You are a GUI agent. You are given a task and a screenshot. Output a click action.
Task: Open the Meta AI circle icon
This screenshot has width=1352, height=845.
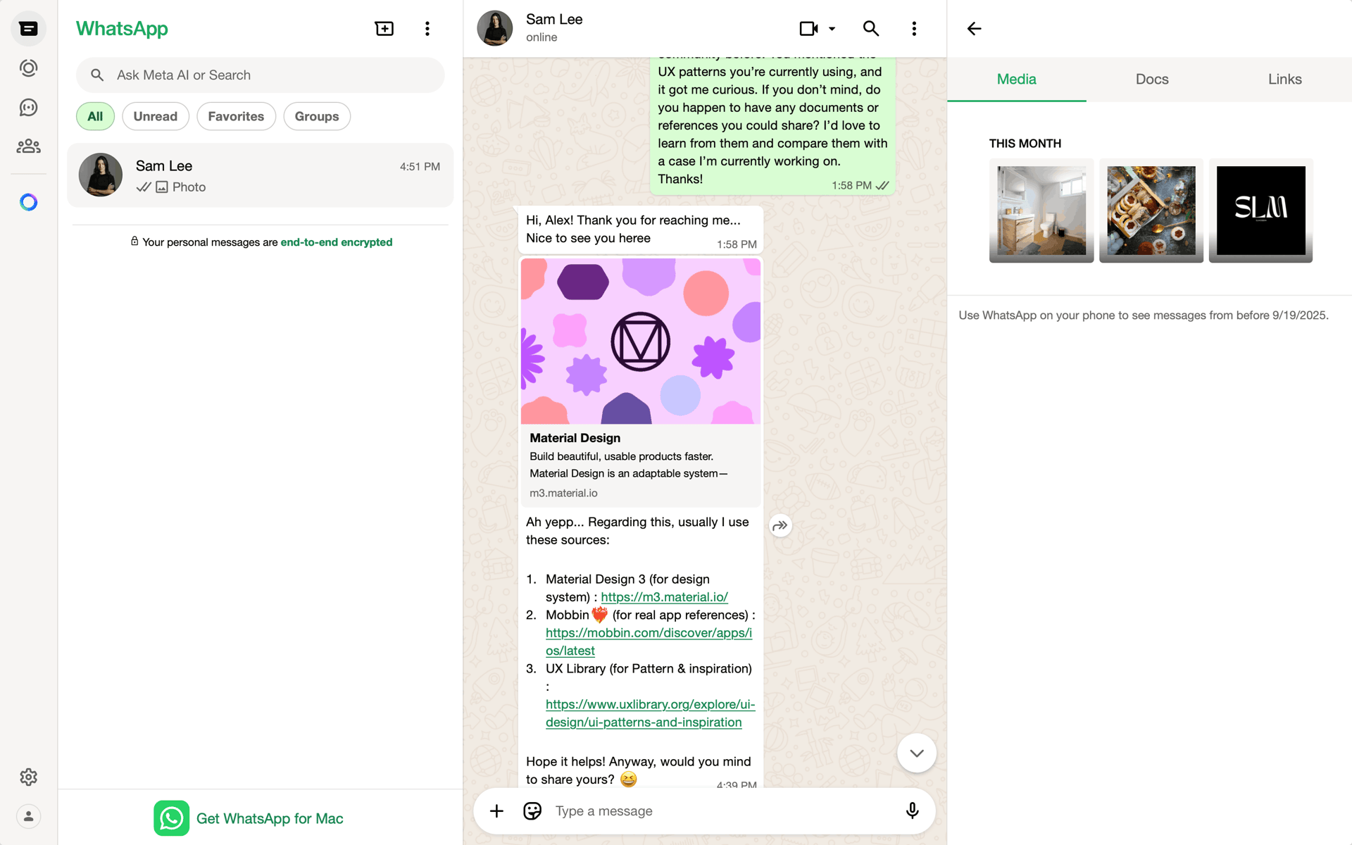[28, 203]
